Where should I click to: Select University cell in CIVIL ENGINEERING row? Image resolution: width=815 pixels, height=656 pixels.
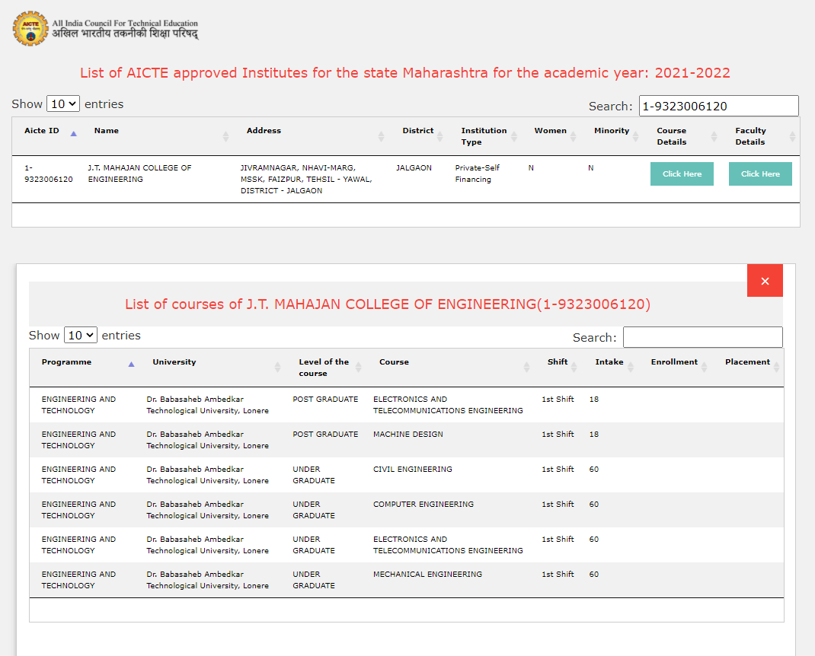coord(207,475)
